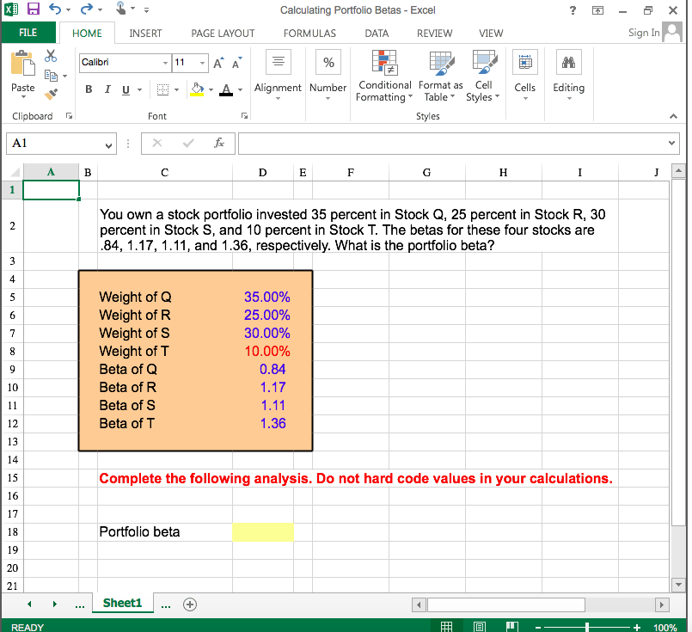Image resolution: width=692 pixels, height=632 pixels.
Task: Select column C header
Action: [164, 172]
